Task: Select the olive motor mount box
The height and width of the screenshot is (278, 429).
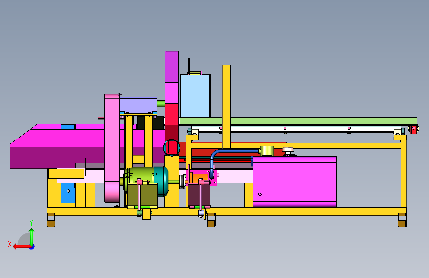Action: tap(143, 195)
